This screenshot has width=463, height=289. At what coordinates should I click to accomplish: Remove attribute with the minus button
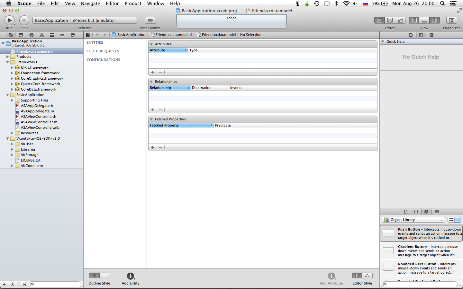click(x=160, y=72)
